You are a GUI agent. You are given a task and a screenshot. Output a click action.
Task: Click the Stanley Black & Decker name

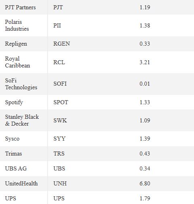[22, 120]
